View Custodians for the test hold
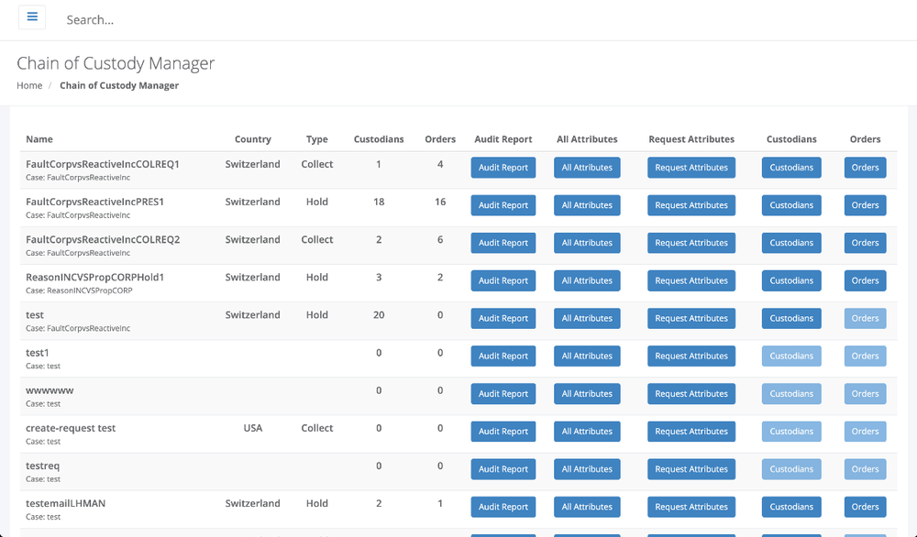 pyautogui.click(x=790, y=318)
